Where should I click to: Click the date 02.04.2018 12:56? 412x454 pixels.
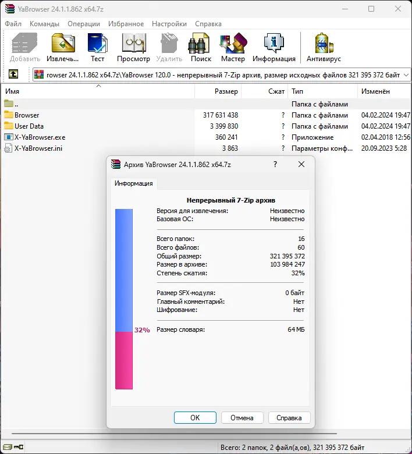click(x=385, y=137)
